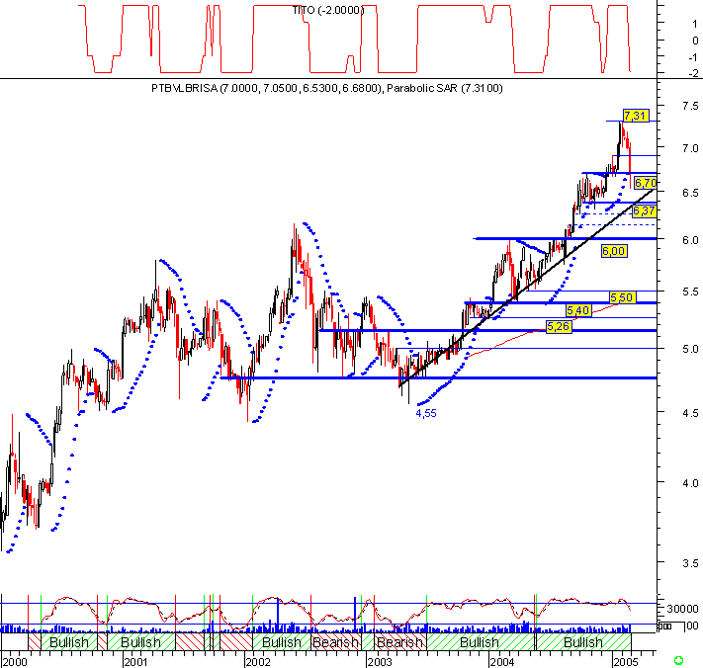
Task: Click the 4.5 price axis label
Action: 690,413
